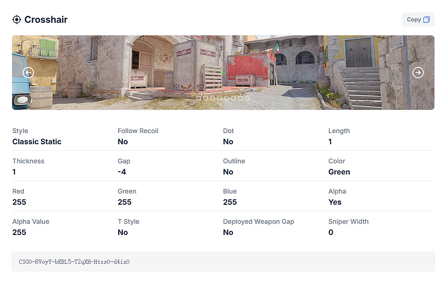The height and width of the screenshot is (281, 447).
Task: Switch to the sixth carousel dot
Action: click(234, 98)
